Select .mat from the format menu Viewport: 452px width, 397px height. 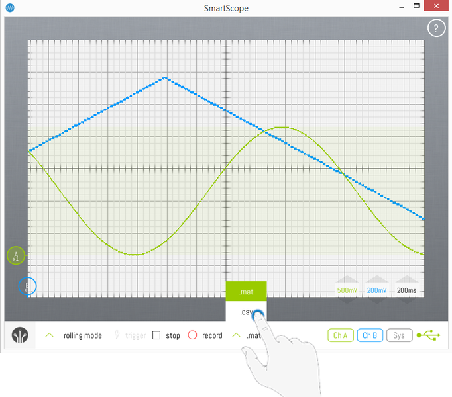point(246,291)
